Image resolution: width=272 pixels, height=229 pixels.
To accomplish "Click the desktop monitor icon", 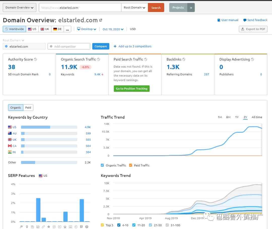I will [x=79, y=29].
